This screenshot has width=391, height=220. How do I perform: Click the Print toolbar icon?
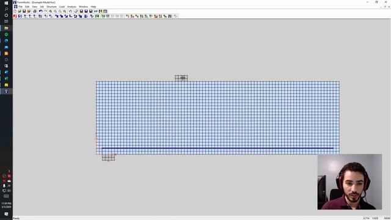[x=35, y=11]
